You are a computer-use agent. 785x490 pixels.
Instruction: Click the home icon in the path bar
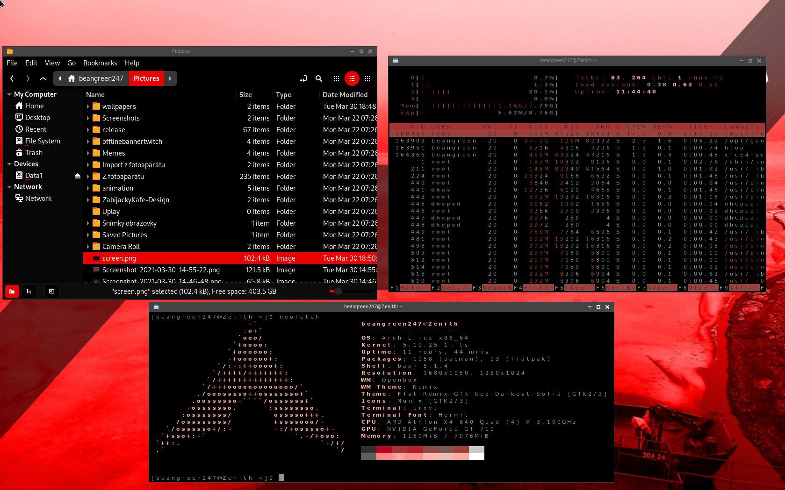[72, 78]
